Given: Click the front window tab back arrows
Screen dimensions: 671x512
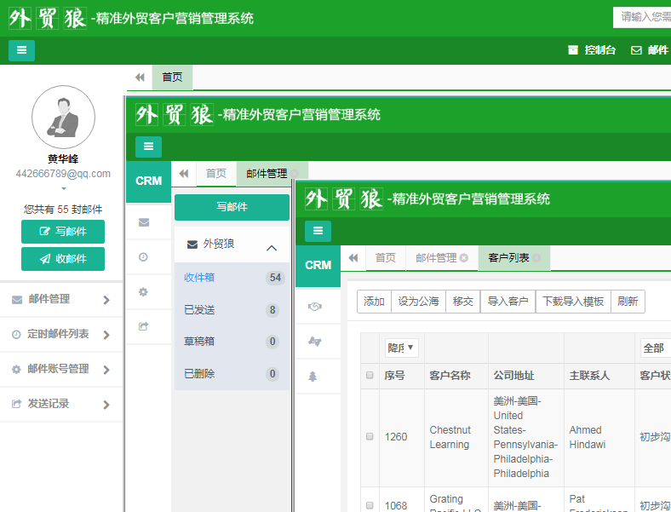Looking at the screenshot, I should click(353, 258).
